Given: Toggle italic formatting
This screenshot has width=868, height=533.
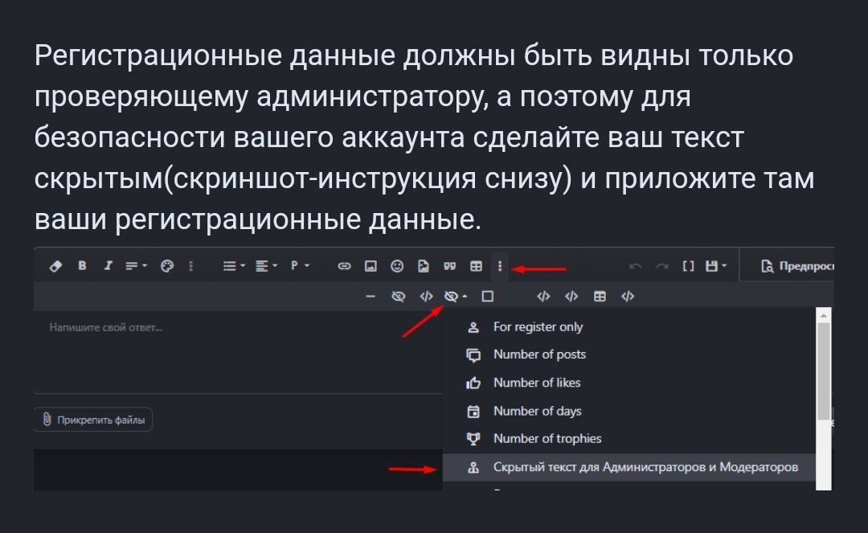Looking at the screenshot, I should point(108,266).
